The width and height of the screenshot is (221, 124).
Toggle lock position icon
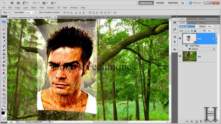click(x=192, y=31)
